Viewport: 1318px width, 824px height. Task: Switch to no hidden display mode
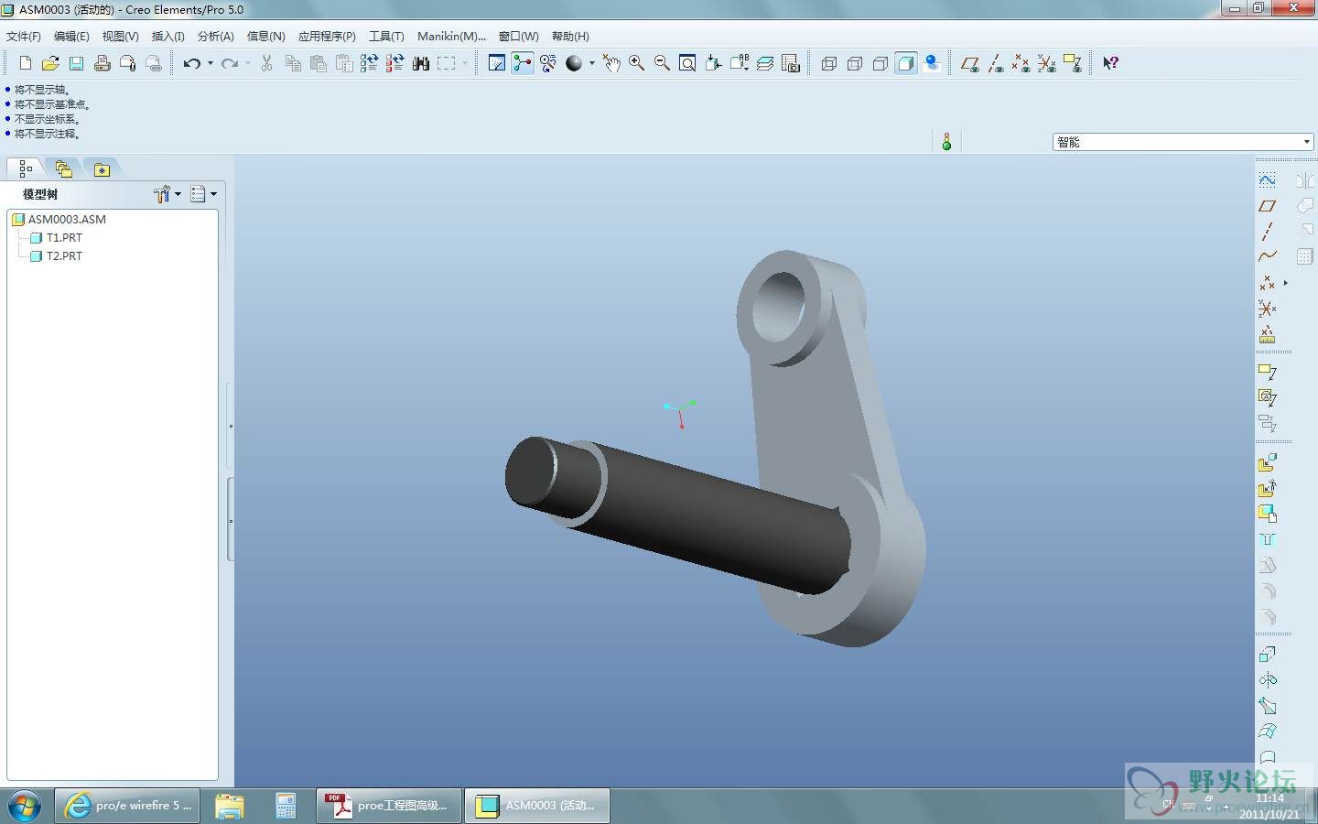(x=880, y=63)
